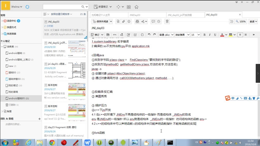Open the 按照创建日期排序 sort dropdown

click(x=61, y=14)
